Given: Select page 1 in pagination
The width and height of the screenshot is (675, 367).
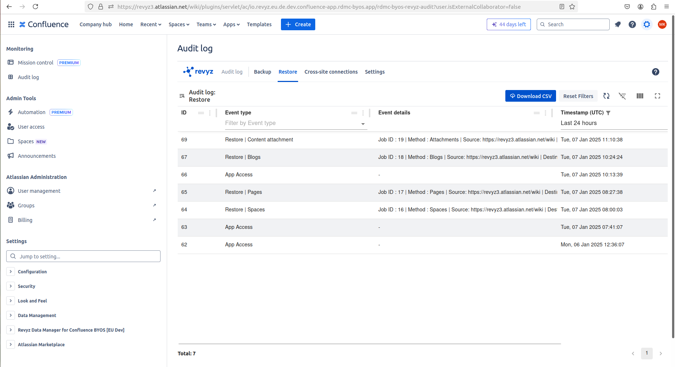Looking at the screenshot, I should pyautogui.click(x=647, y=353).
